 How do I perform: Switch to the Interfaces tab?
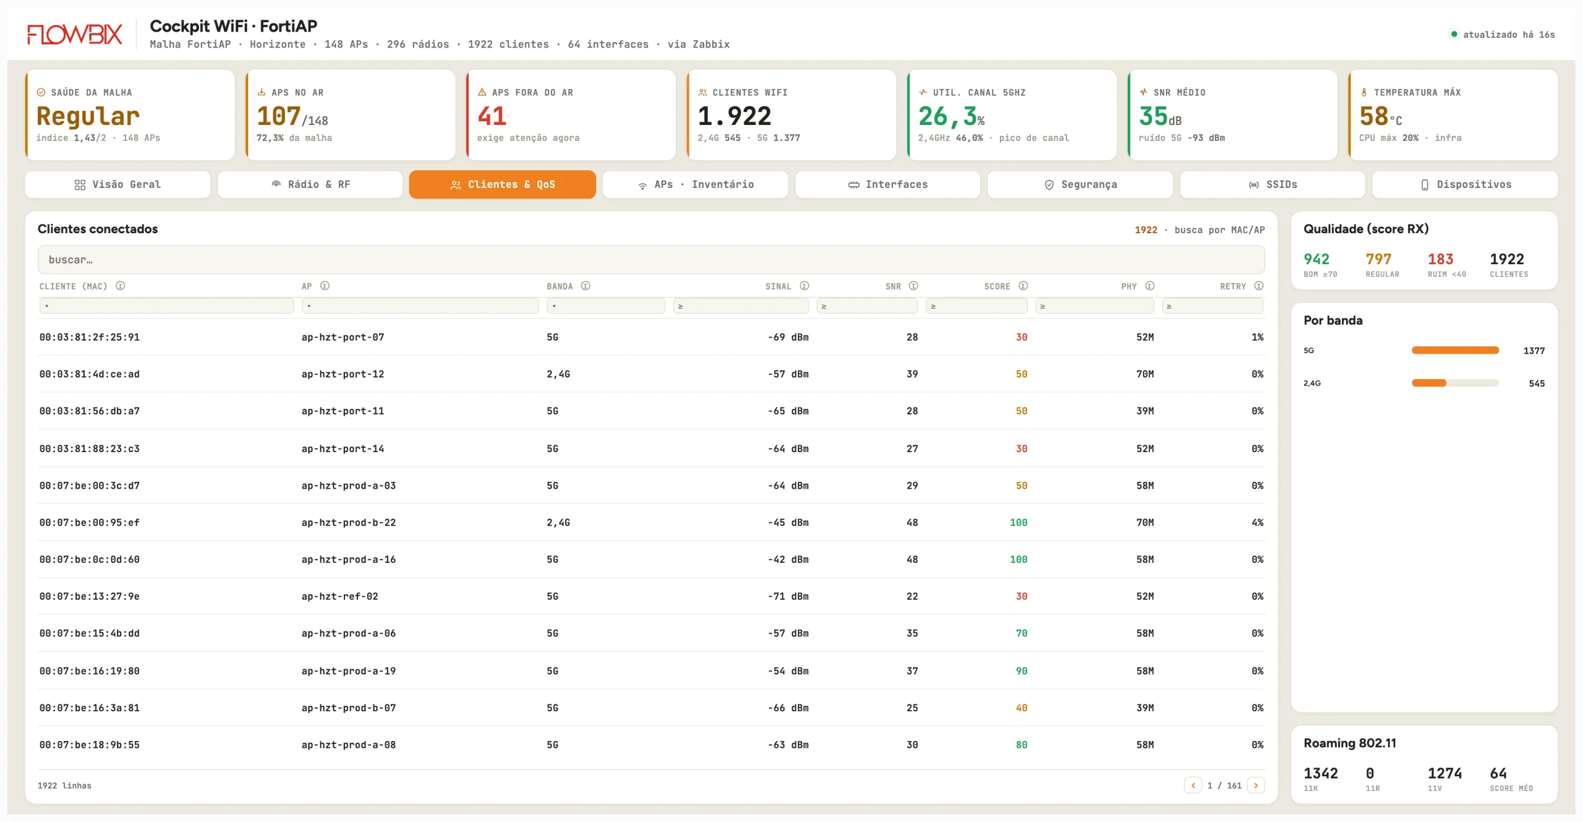888,184
